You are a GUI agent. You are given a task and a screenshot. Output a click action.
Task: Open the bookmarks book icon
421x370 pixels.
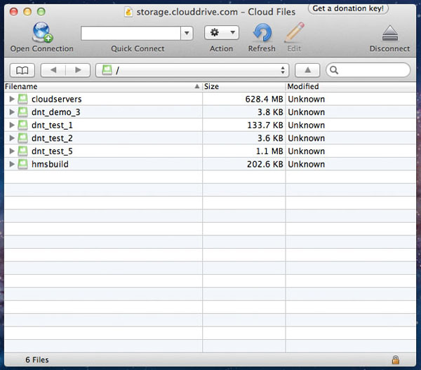22,70
